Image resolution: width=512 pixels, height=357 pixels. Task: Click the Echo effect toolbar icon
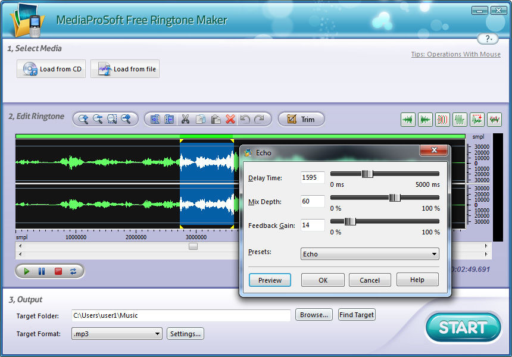pyautogui.click(x=442, y=120)
